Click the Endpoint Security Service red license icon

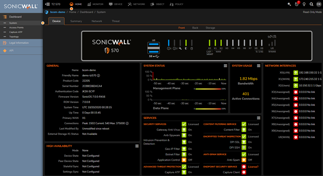click(x=244, y=167)
